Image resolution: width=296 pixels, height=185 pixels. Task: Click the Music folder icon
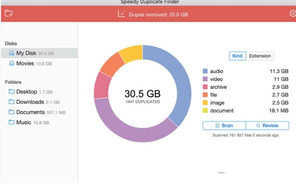(x=11, y=122)
